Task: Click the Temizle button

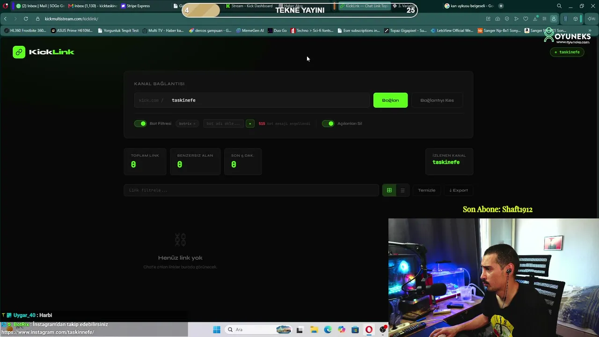Action: (426, 190)
